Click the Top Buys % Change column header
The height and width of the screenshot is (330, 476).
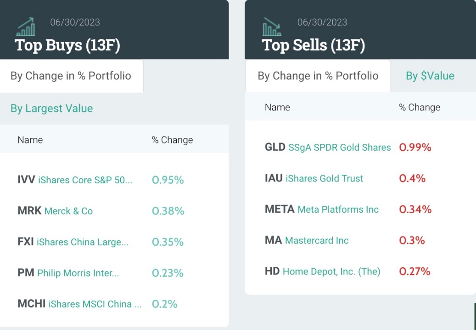pyautogui.click(x=172, y=140)
